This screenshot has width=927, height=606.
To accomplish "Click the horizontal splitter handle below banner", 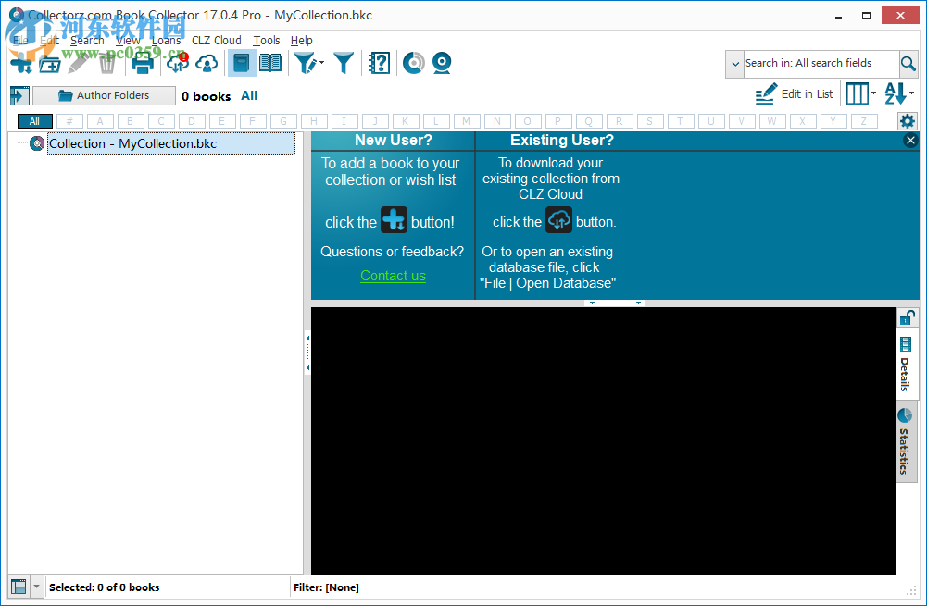I will point(615,303).
